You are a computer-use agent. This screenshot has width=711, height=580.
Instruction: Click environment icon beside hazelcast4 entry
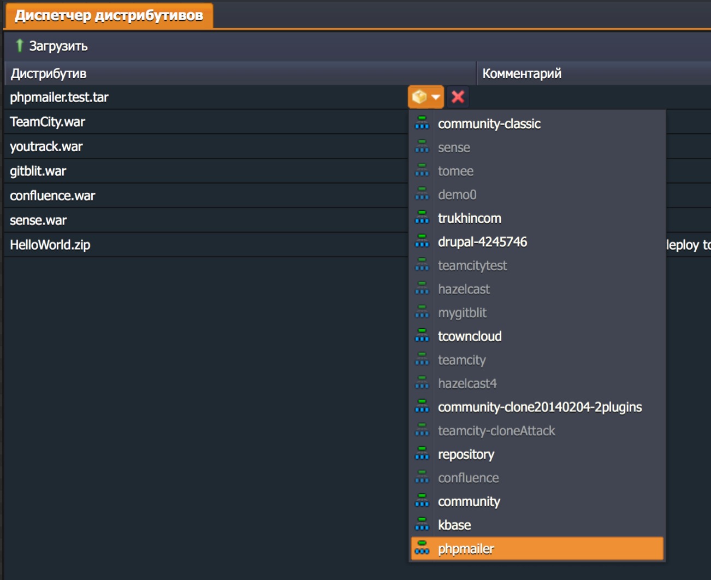coord(422,382)
